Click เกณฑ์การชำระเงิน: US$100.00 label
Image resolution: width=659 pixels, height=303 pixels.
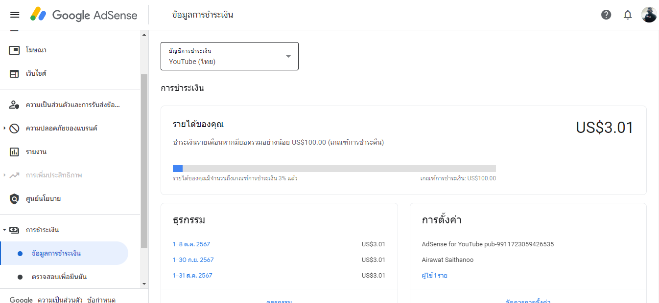[458, 178]
